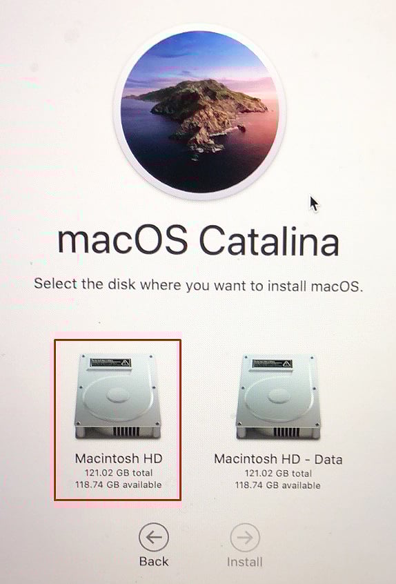Click the "Macintosh HD" disk name
396x584 pixels.
119,458
